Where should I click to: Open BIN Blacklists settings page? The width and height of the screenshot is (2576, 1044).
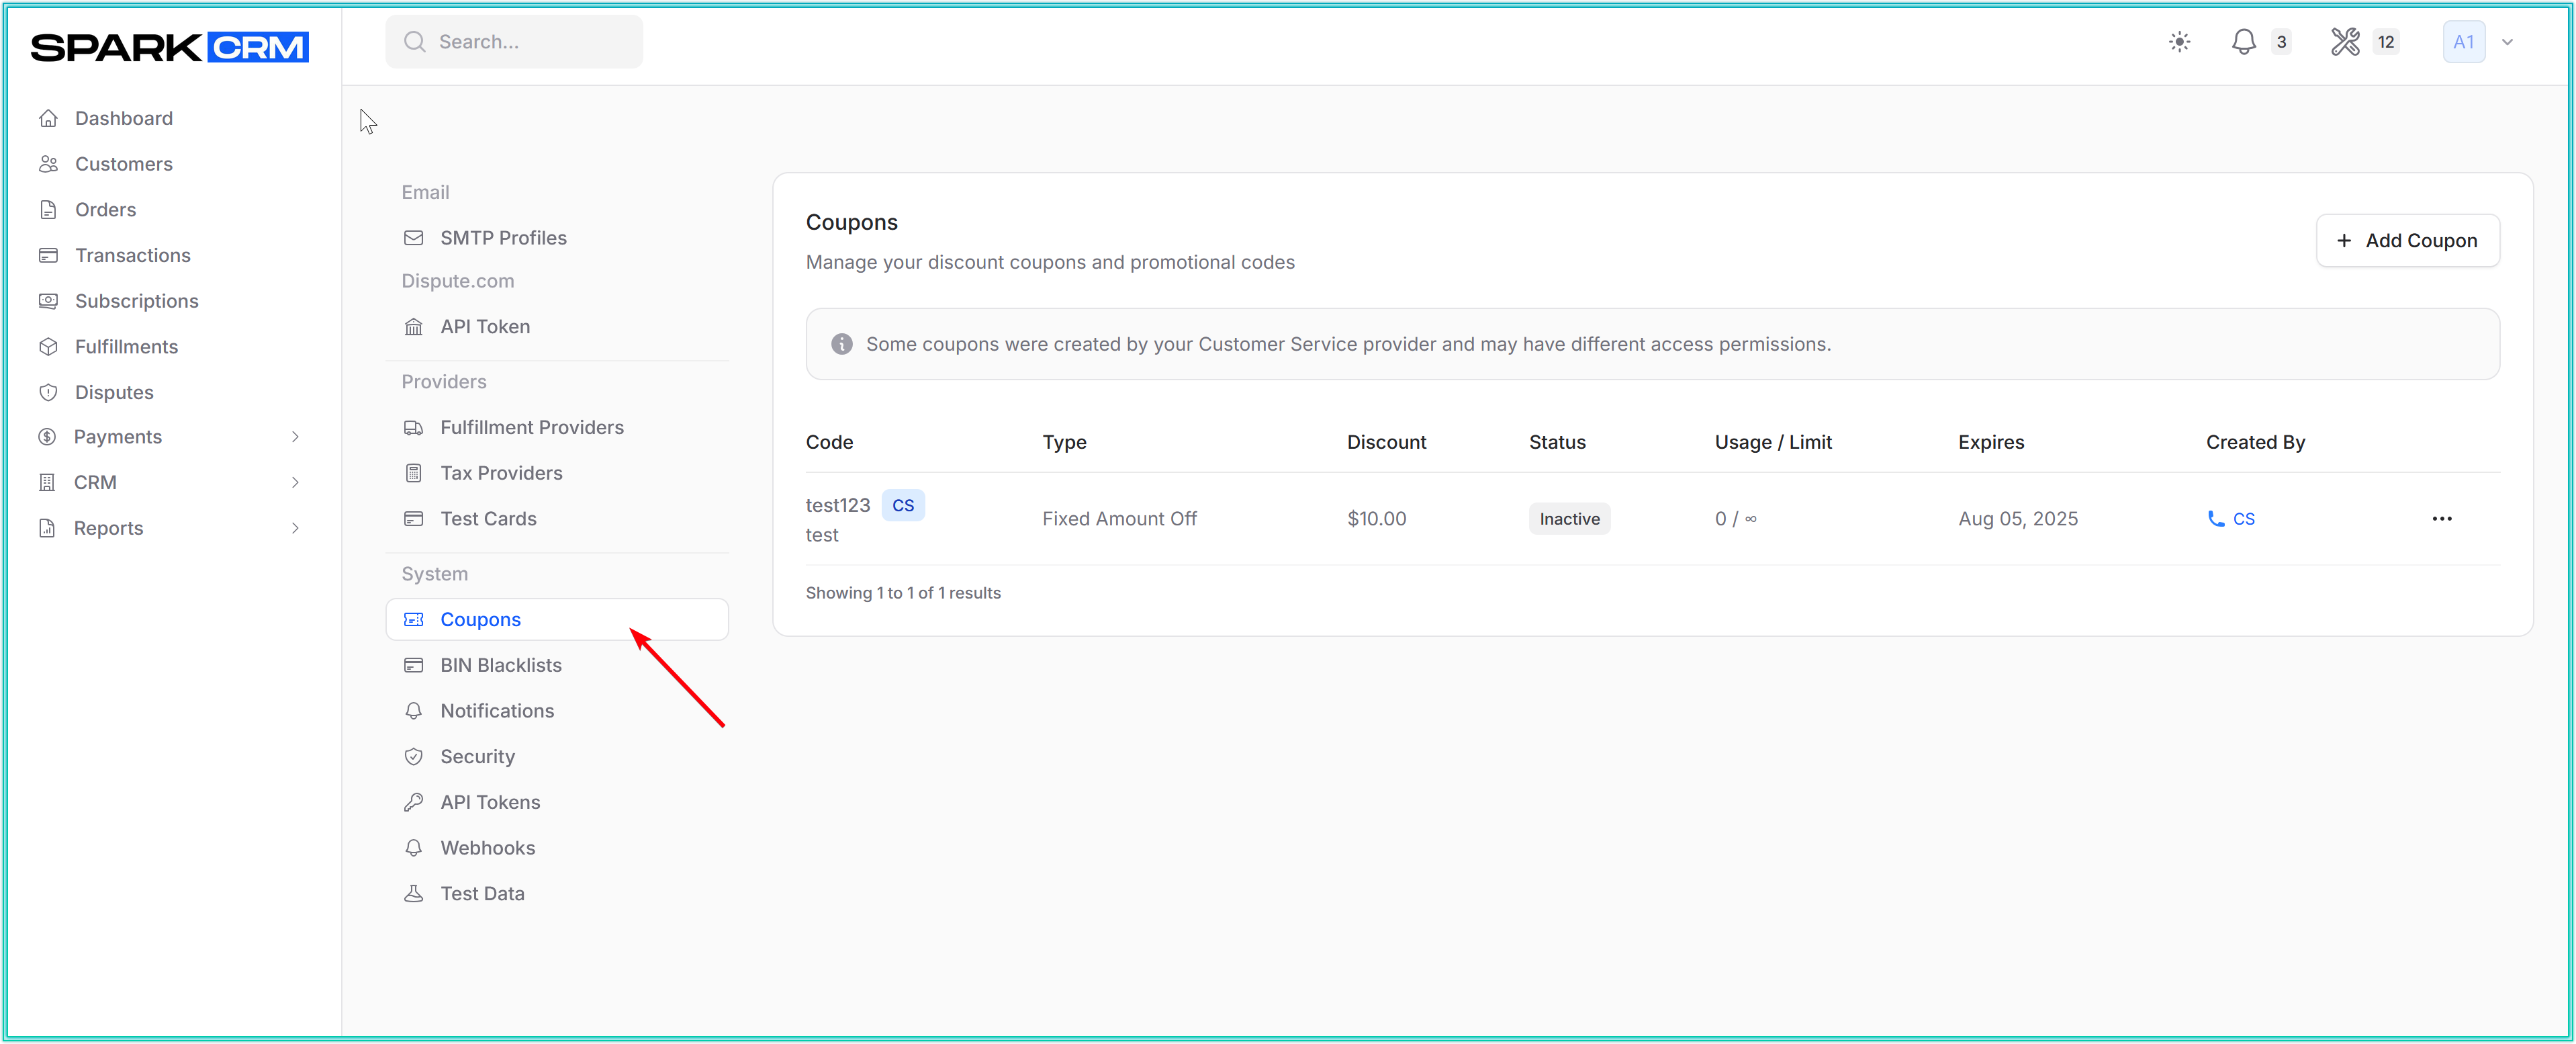click(x=500, y=665)
